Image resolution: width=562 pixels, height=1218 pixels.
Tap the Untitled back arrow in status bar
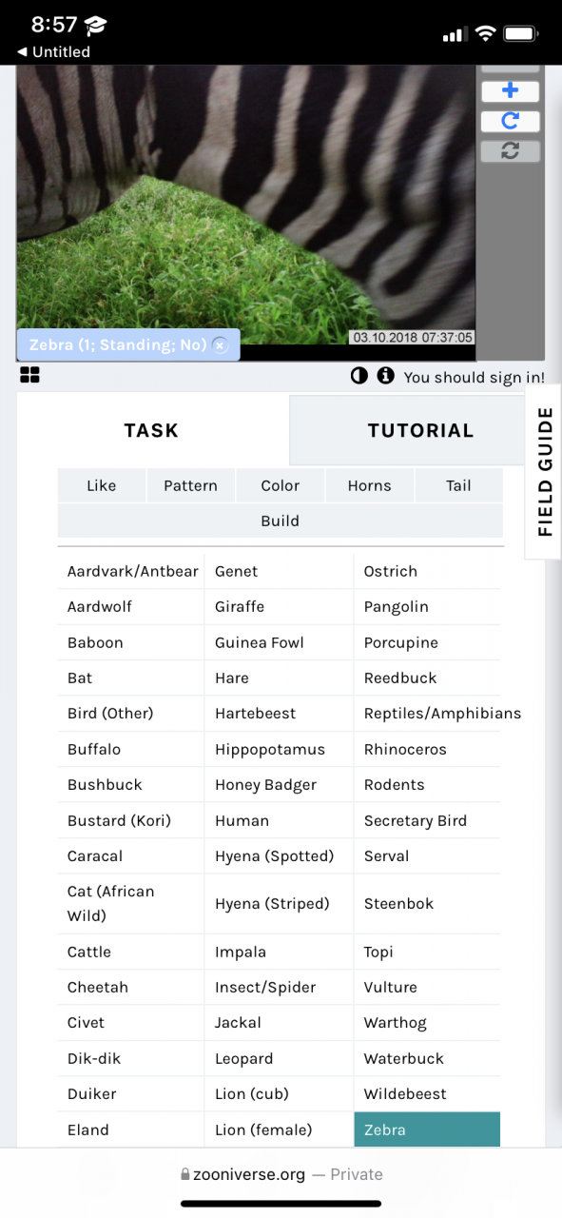[53, 51]
